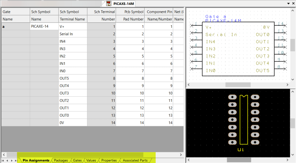The image size is (296, 163).
Task: Select the IN3 terminal cell
Action: coord(73,49)
